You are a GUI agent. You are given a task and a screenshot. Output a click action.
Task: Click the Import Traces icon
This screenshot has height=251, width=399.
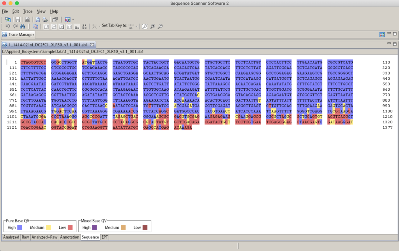(8, 19)
